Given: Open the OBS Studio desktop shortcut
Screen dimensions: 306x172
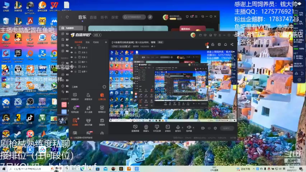Looking at the screenshot, I should (x=30, y=103).
